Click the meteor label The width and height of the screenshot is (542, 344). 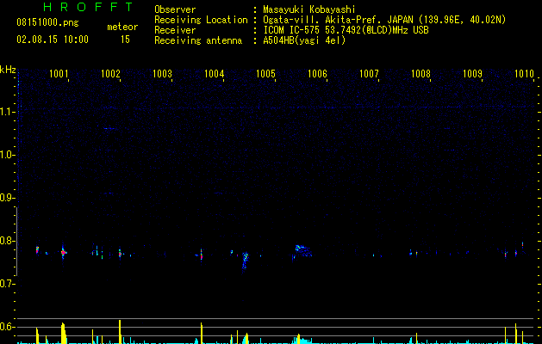coord(122,27)
